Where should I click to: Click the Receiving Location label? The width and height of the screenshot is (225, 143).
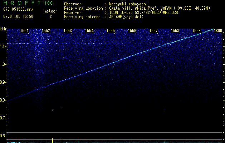coord(83,8)
